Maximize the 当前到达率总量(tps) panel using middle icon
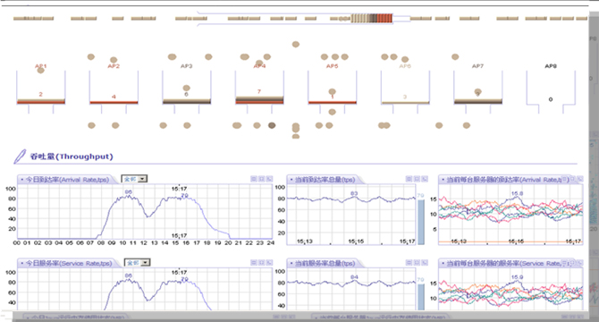The width and height of the screenshot is (599, 322). [x=417, y=179]
